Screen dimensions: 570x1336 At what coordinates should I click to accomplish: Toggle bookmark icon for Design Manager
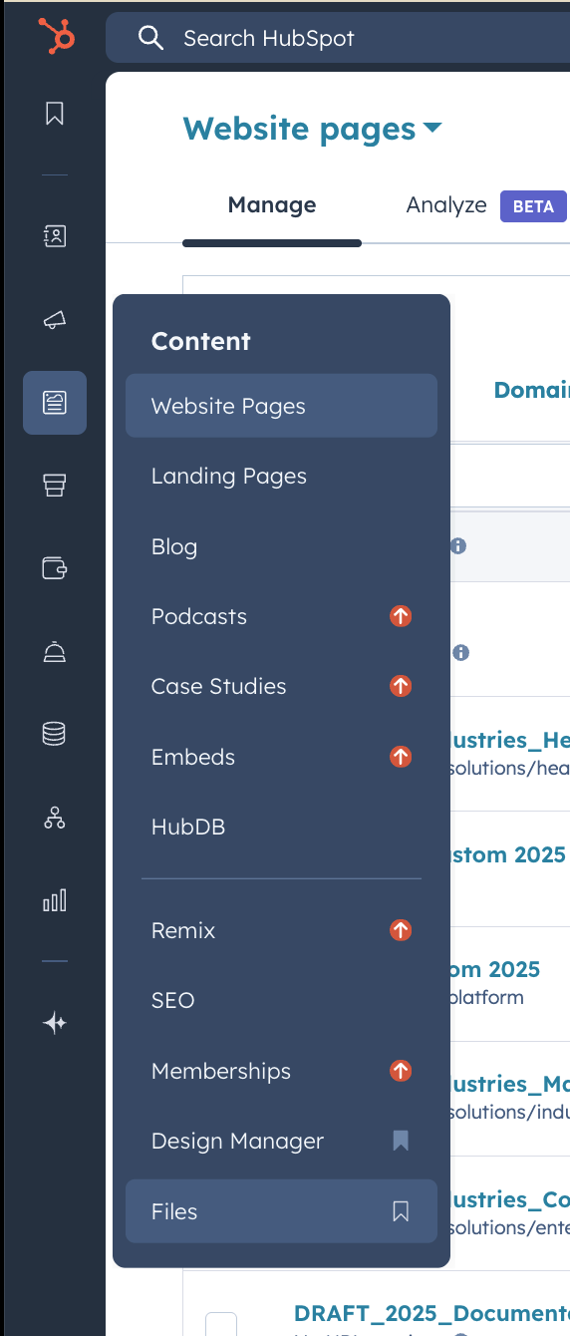(x=401, y=1141)
